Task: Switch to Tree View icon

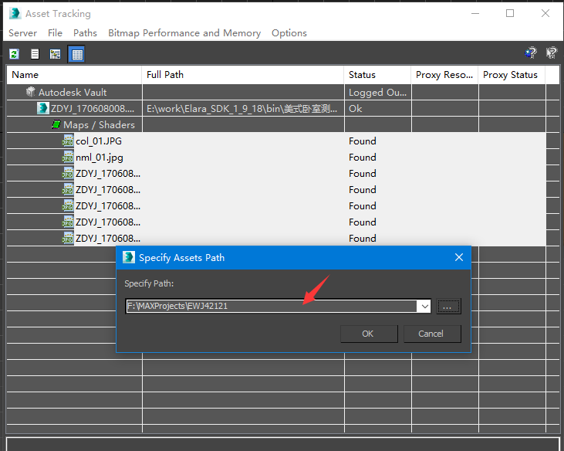Action: (x=55, y=54)
